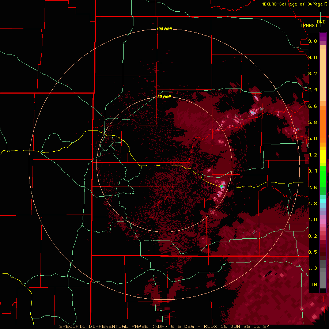The image size is (329, 329).
Task: Click the 18 JUN 25 03:54 timestamp
Action: click(245, 326)
